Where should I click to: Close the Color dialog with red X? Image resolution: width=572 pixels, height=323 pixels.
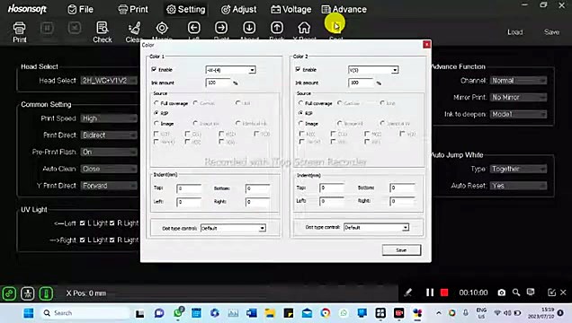[x=426, y=44]
